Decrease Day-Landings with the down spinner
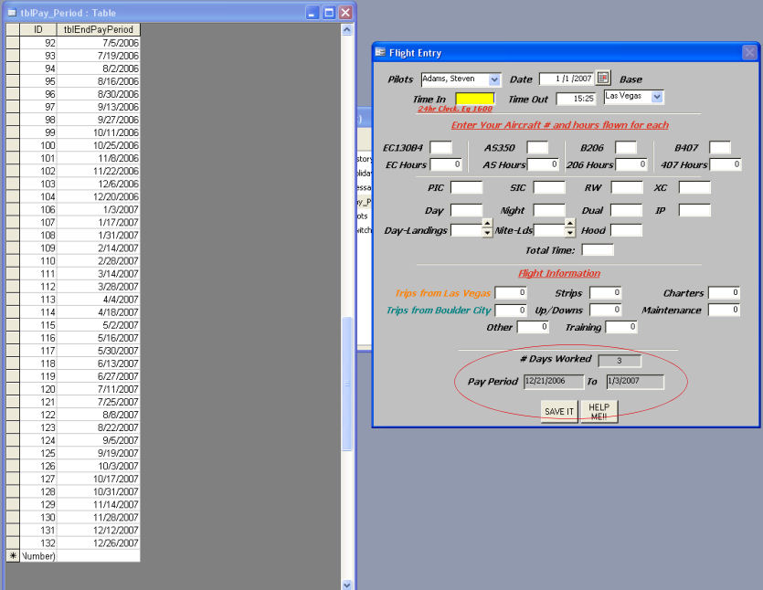 486,234
